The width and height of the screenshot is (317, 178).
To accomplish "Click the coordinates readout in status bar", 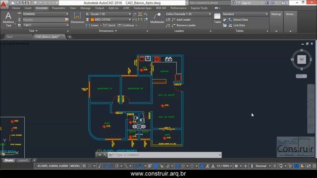I will (53, 166).
